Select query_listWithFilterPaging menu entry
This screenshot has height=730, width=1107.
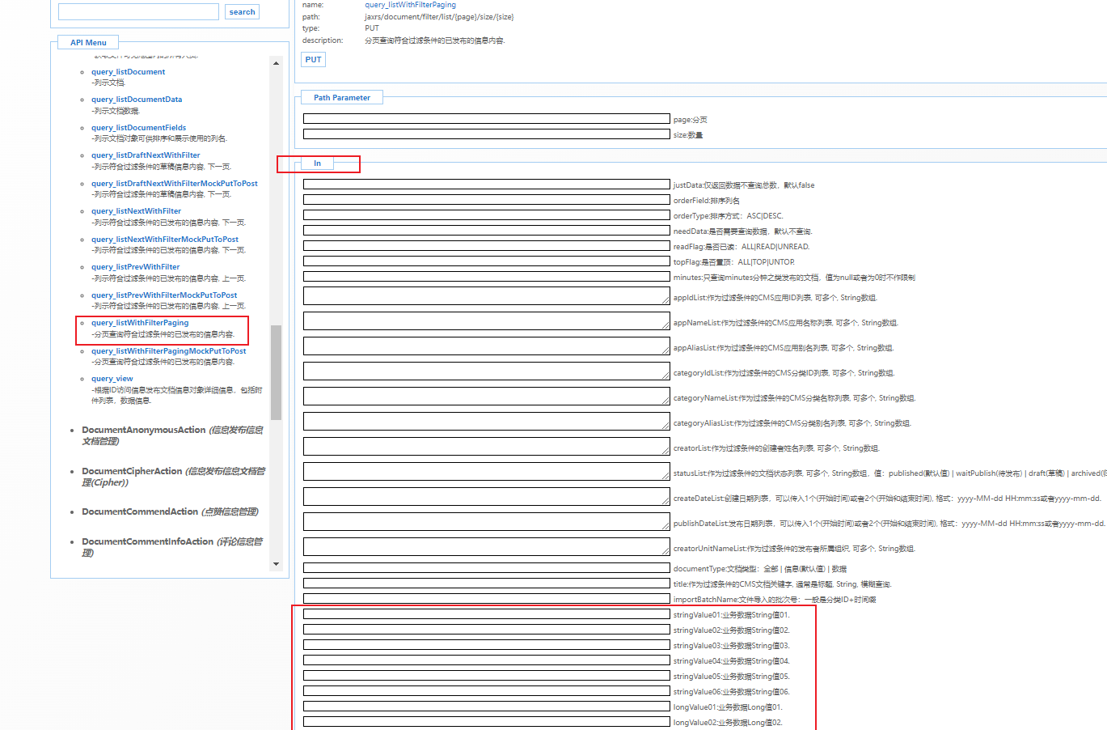(x=140, y=323)
